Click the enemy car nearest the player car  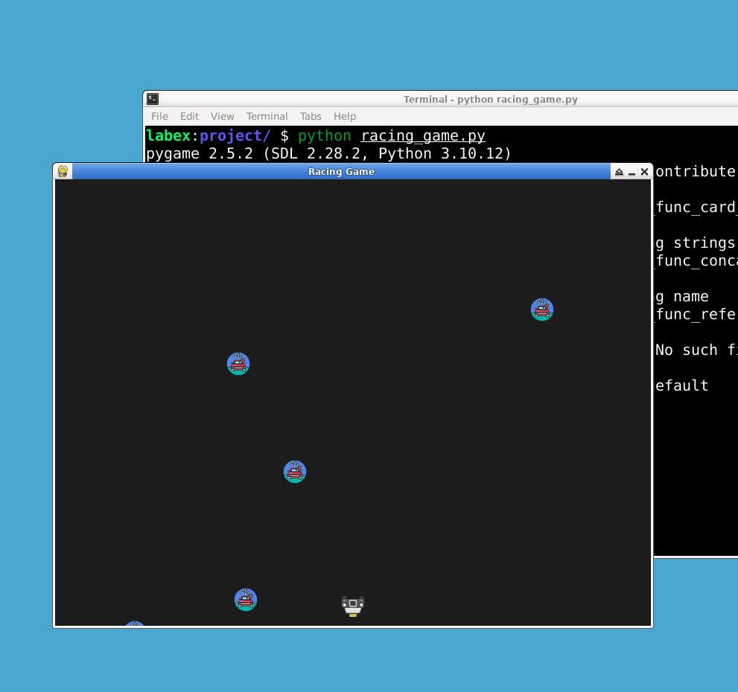pos(246,600)
